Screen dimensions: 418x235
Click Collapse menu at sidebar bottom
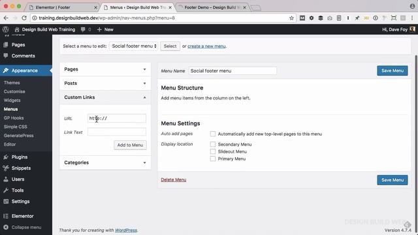[26, 227]
